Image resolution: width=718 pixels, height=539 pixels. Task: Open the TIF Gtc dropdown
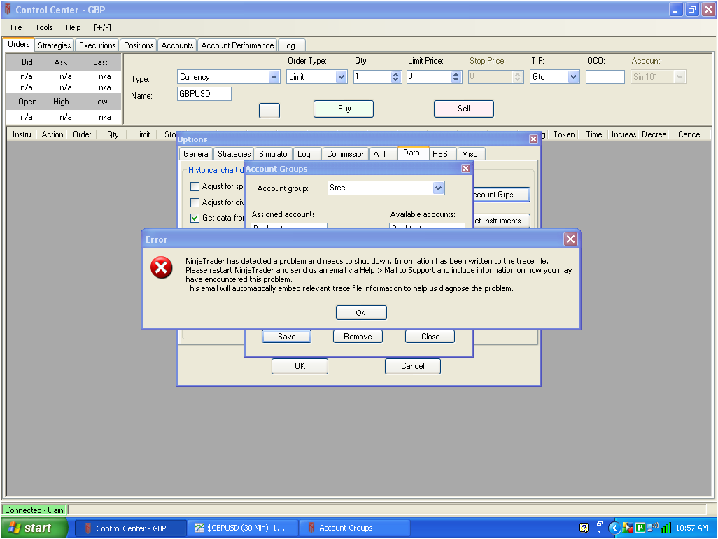[x=573, y=77]
